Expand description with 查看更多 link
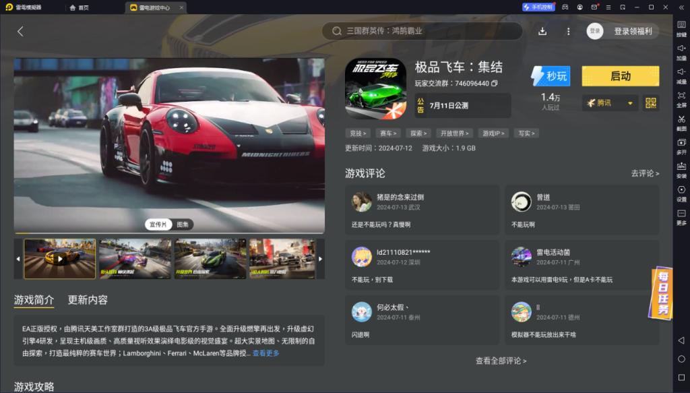Screen dimensions: 690x393 tap(265, 353)
